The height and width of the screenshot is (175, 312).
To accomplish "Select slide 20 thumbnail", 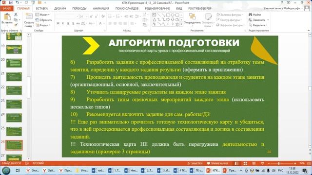I will coord(14,63).
